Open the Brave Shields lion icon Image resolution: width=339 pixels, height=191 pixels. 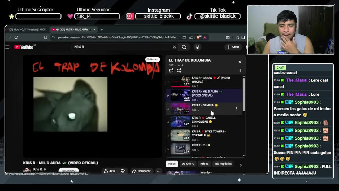tap(199, 37)
